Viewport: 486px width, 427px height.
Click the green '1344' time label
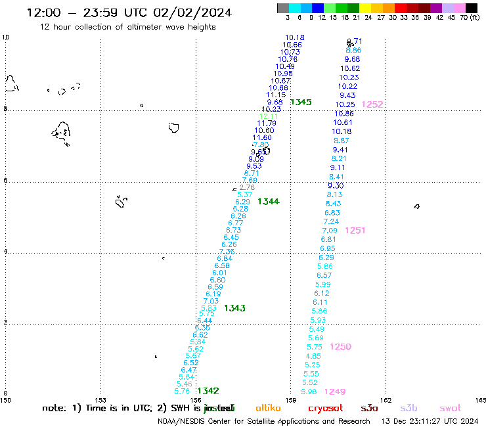pos(269,202)
